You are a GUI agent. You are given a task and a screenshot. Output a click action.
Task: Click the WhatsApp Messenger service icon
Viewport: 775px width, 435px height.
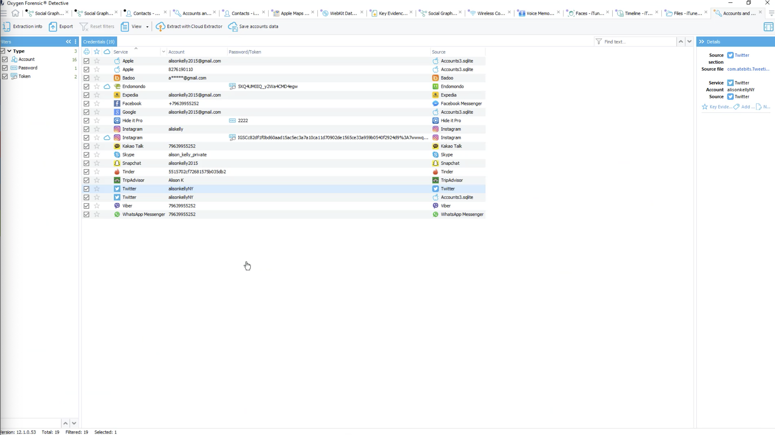point(117,214)
